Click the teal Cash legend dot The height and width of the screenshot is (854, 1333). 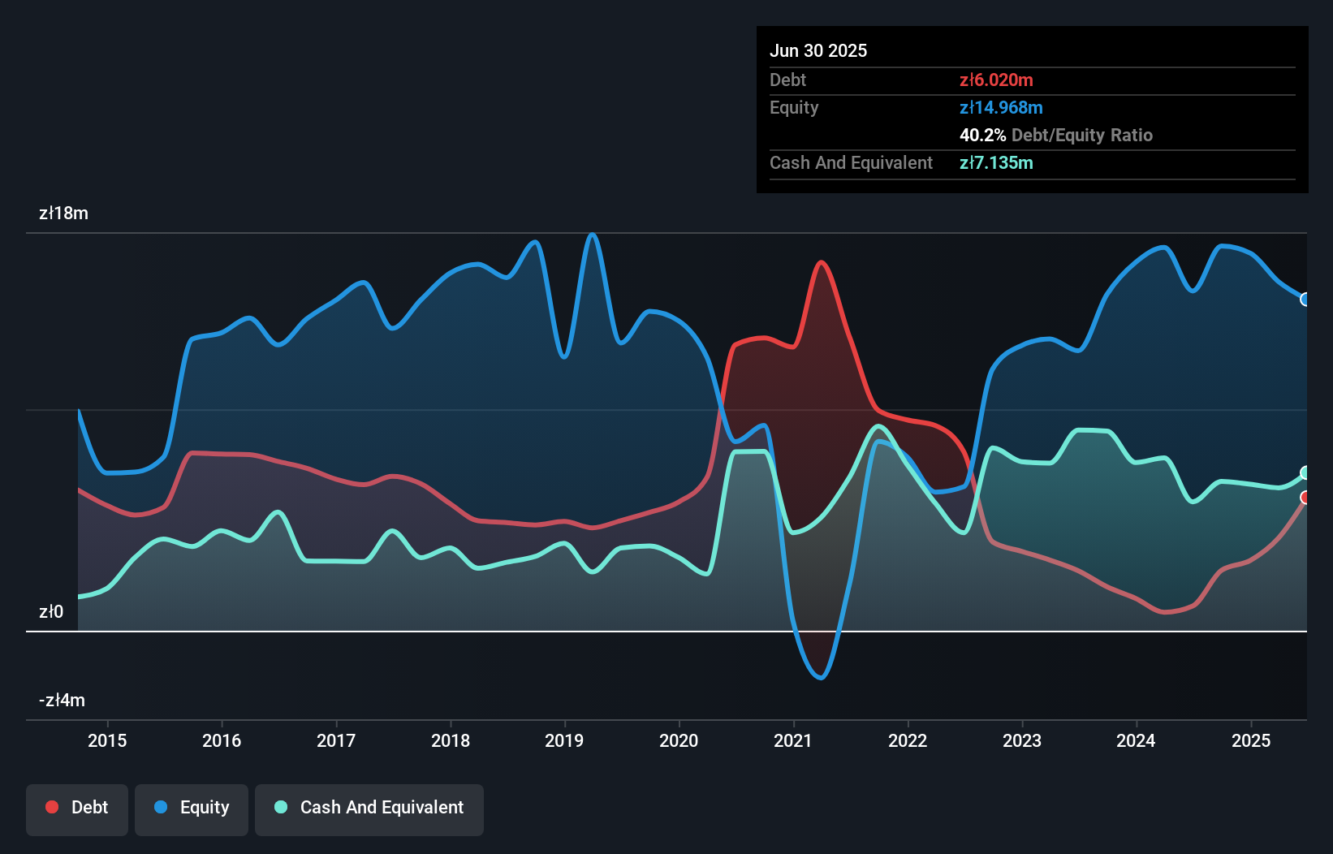pyautogui.click(x=281, y=807)
